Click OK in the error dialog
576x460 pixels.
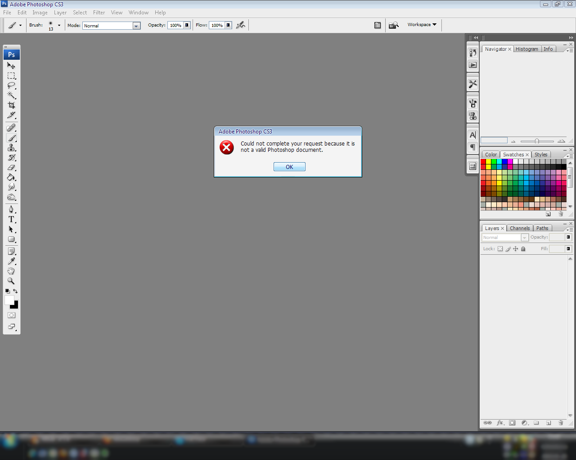tap(289, 167)
